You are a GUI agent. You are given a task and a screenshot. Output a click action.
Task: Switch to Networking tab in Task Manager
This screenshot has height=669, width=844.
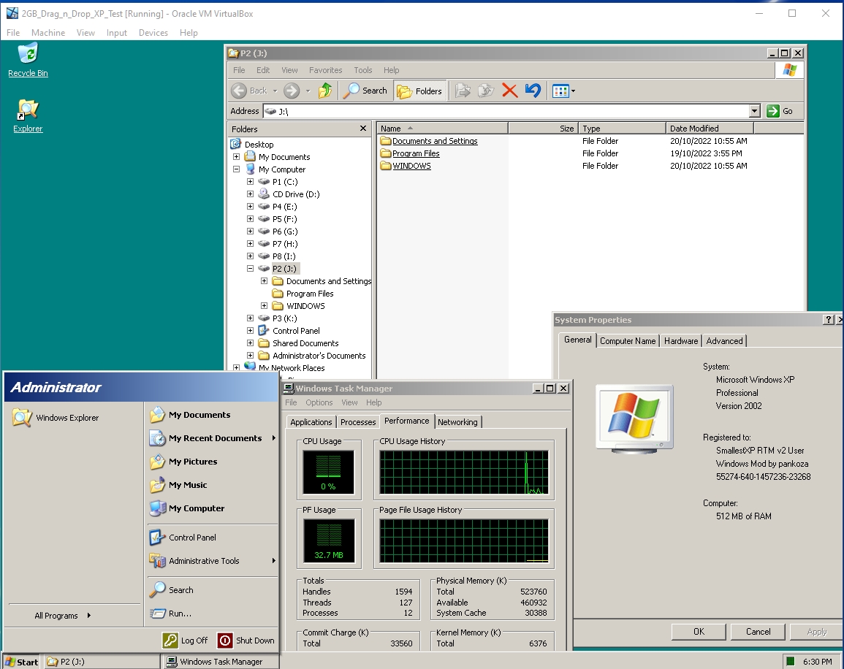457,422
